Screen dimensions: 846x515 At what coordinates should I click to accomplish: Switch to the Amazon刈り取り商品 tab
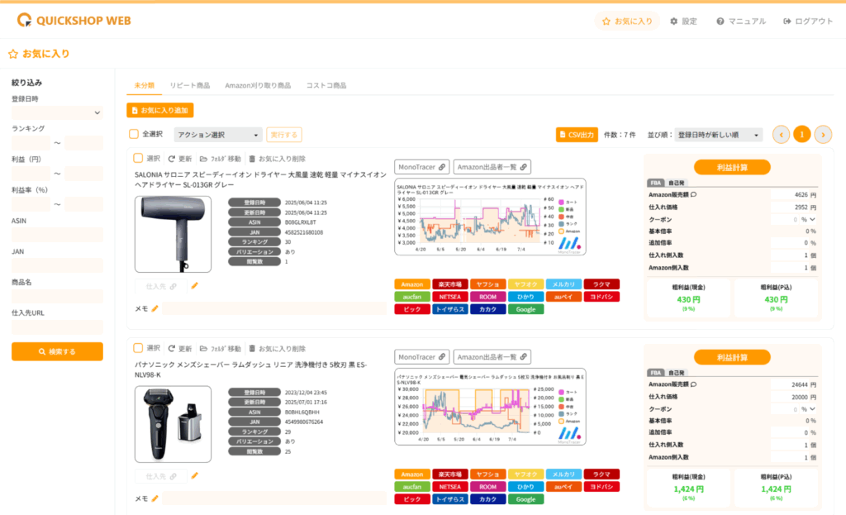pos(258,85)
